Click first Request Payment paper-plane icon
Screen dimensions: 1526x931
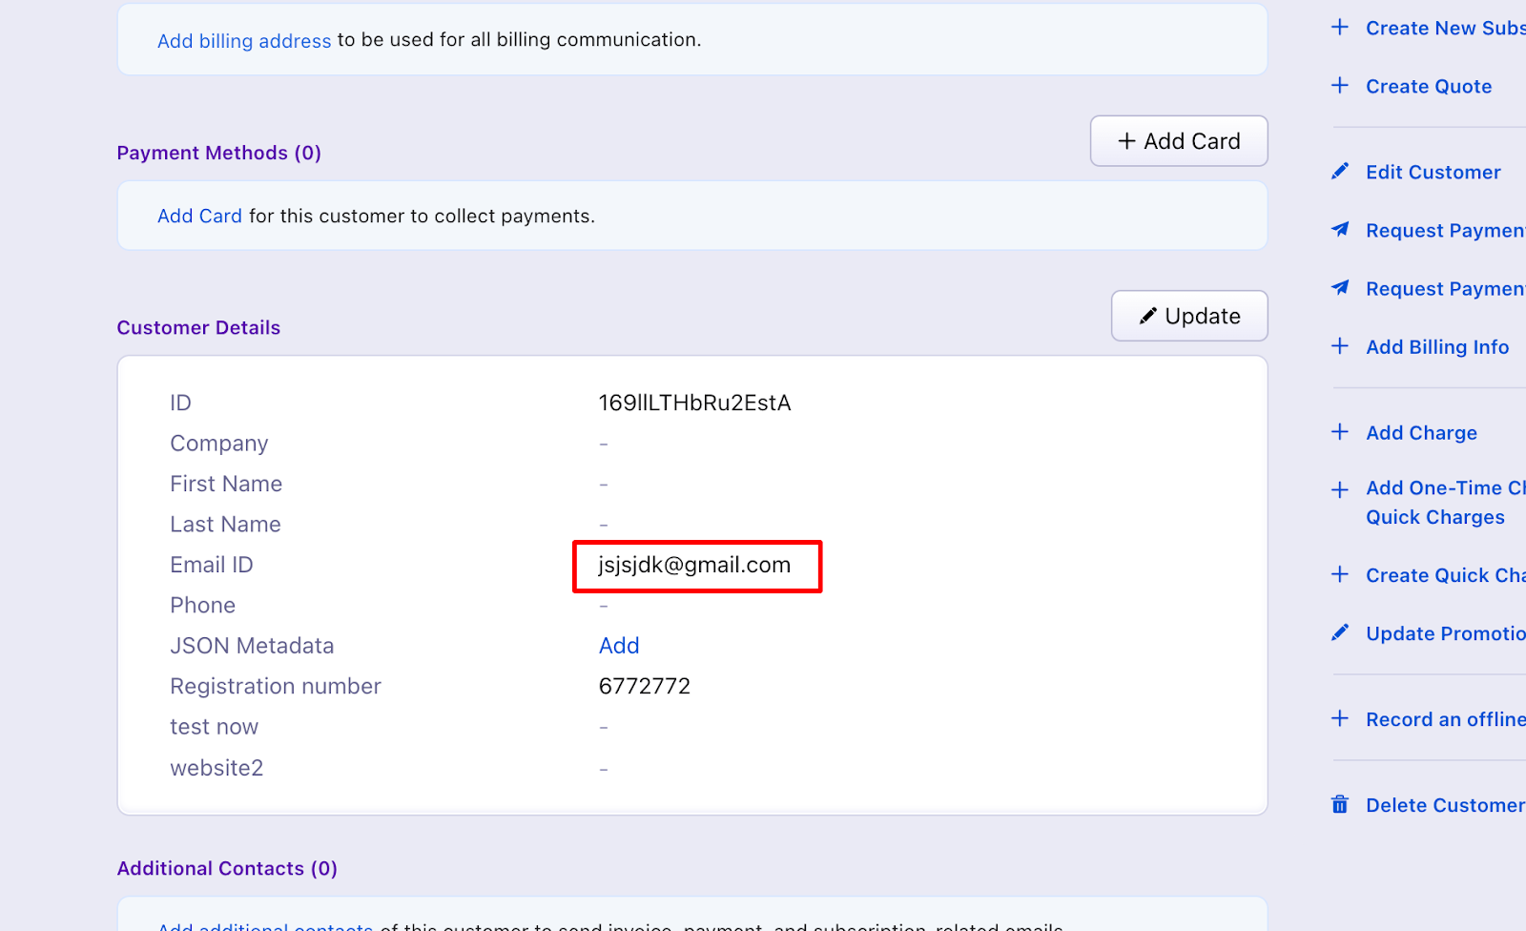[1340, 230]
